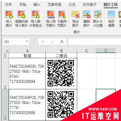Open the 页面布局 ribbon tab
This screenshot has height=121, width=121.
(x=54, y=5)
